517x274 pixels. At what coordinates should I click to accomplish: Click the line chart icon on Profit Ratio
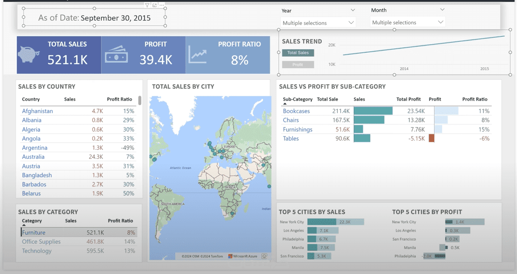198,54
